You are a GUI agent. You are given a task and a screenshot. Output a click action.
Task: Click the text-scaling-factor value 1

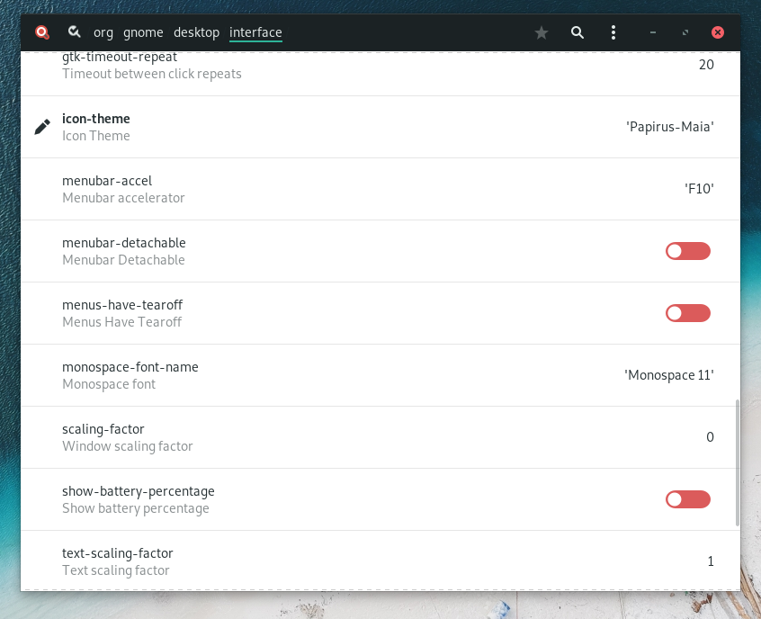point(710,561)
